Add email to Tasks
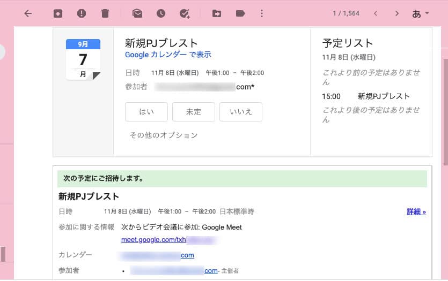This screenshot has height=281, width=448. tap(185, 13)
